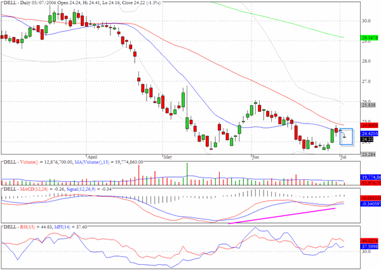The height and width of the screenshot is (270, 381).
Task: Select the black 24.22 close price tag
Action: pos(367,139)
